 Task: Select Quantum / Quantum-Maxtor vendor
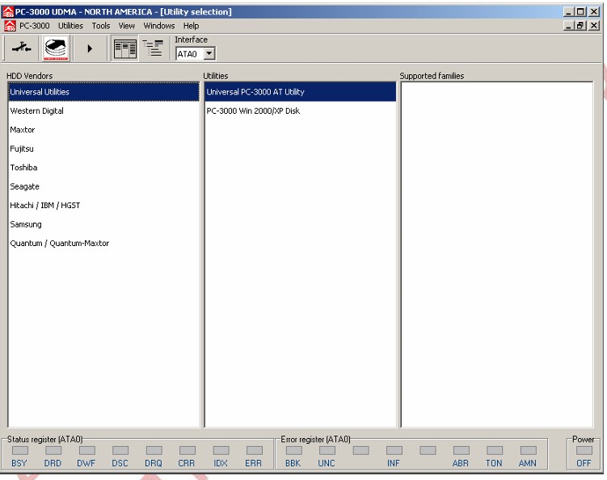pyautogui.click(x=103, y=244)
